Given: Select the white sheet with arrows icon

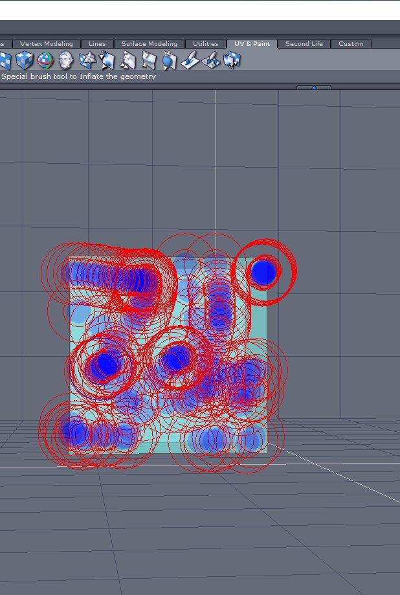Looking at the screenshot, I should coord(148,60).
